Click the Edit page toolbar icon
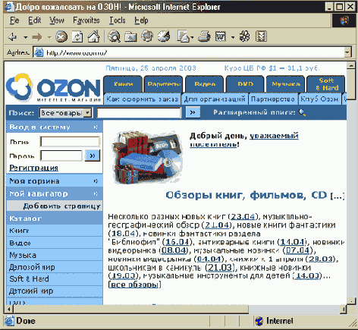 click(221, 36)
